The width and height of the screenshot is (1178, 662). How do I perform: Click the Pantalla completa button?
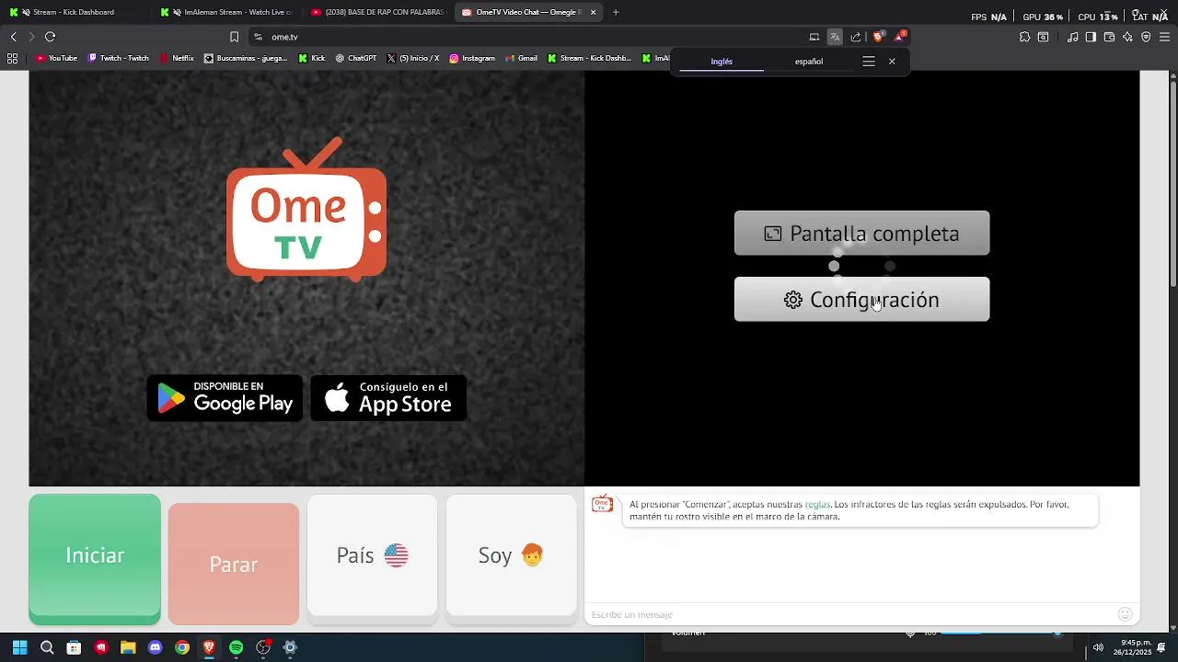click(x=861, y=234)
